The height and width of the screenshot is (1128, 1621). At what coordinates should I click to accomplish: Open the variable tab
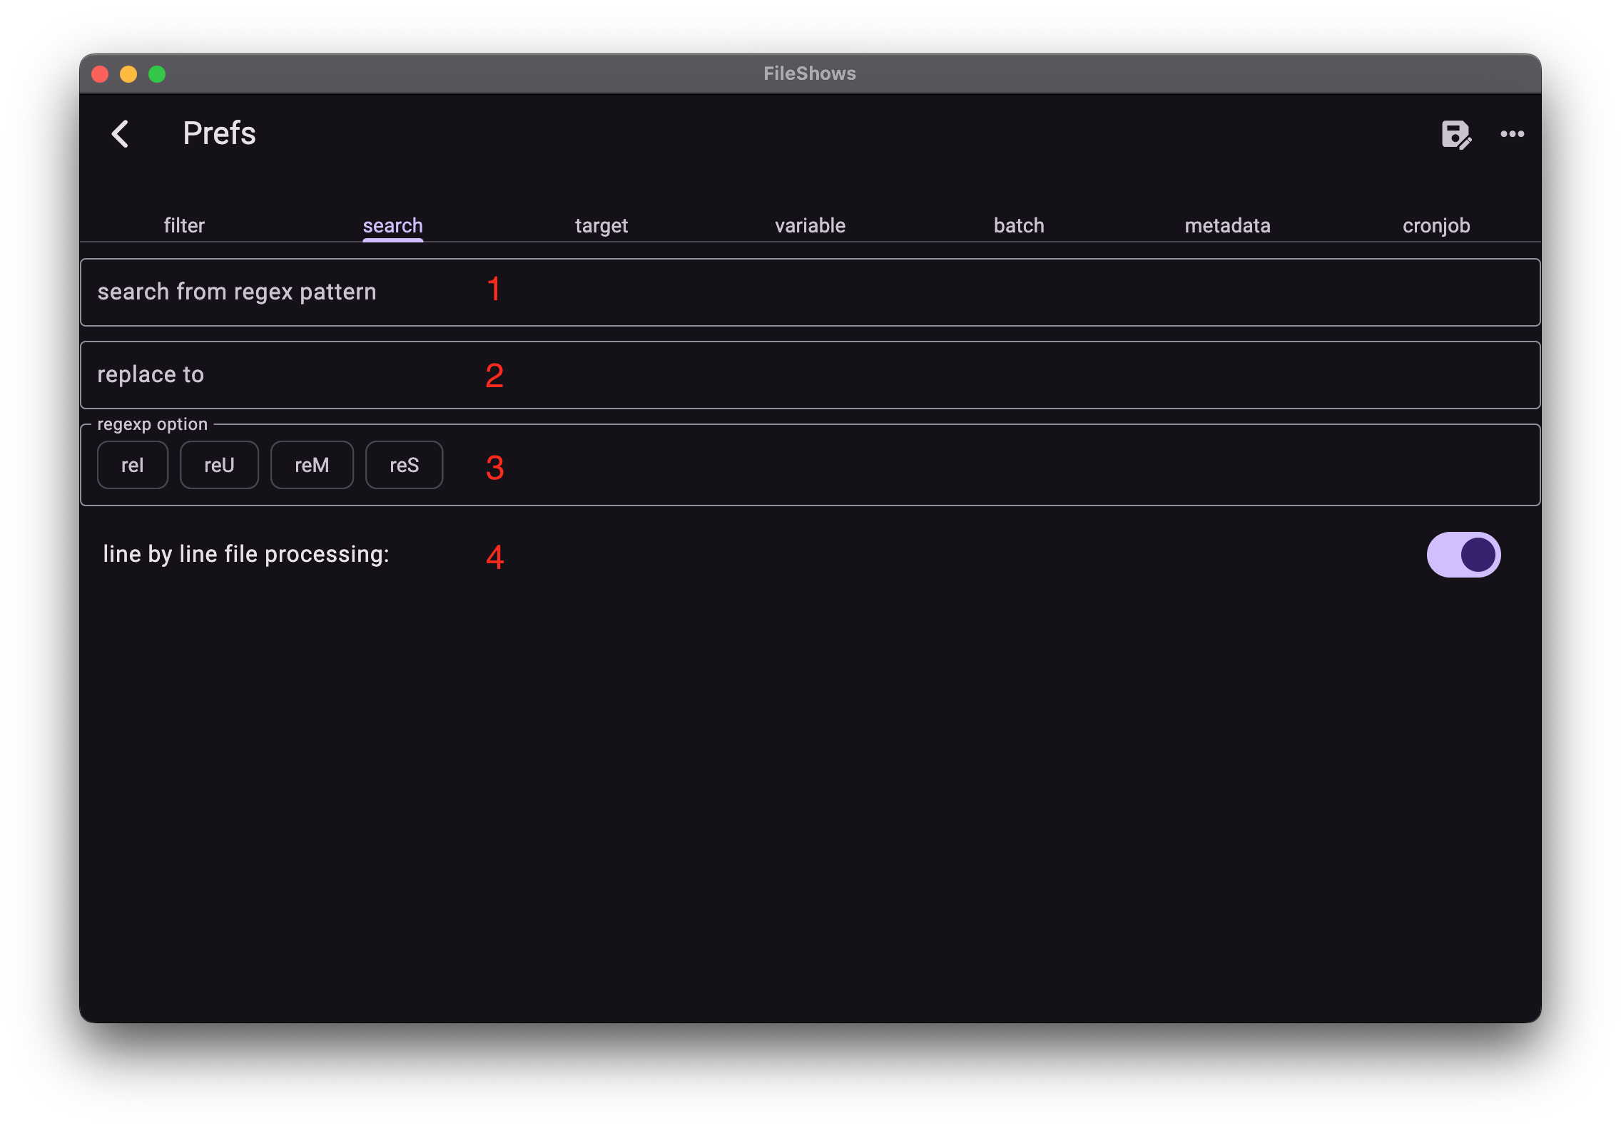click(809, 225)
